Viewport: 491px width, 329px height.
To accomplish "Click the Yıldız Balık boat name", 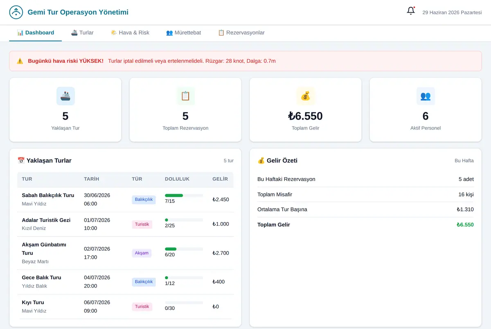I will point(34,286).
